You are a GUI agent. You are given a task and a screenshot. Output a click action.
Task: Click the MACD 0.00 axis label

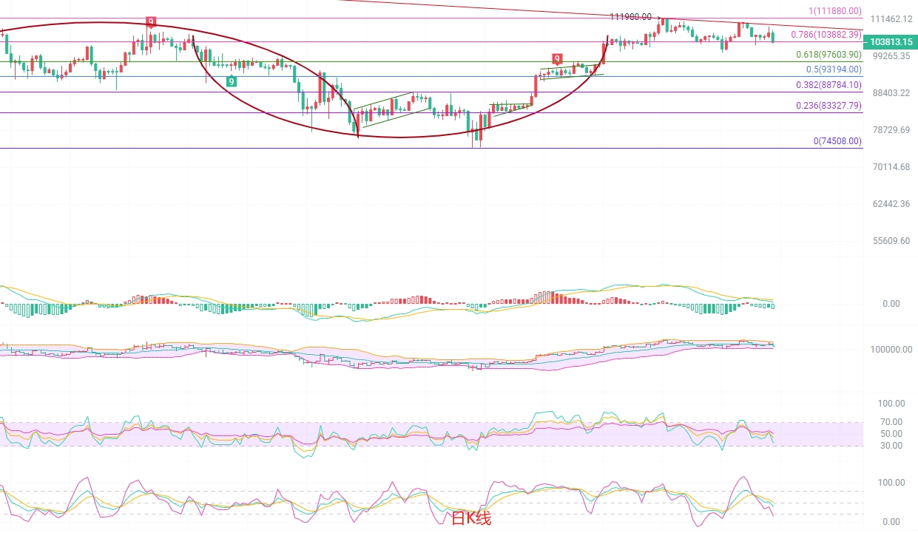891,304
